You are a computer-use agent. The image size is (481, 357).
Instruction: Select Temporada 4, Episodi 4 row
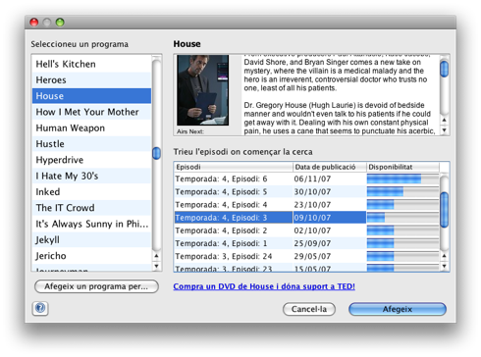tap(306, 205)
